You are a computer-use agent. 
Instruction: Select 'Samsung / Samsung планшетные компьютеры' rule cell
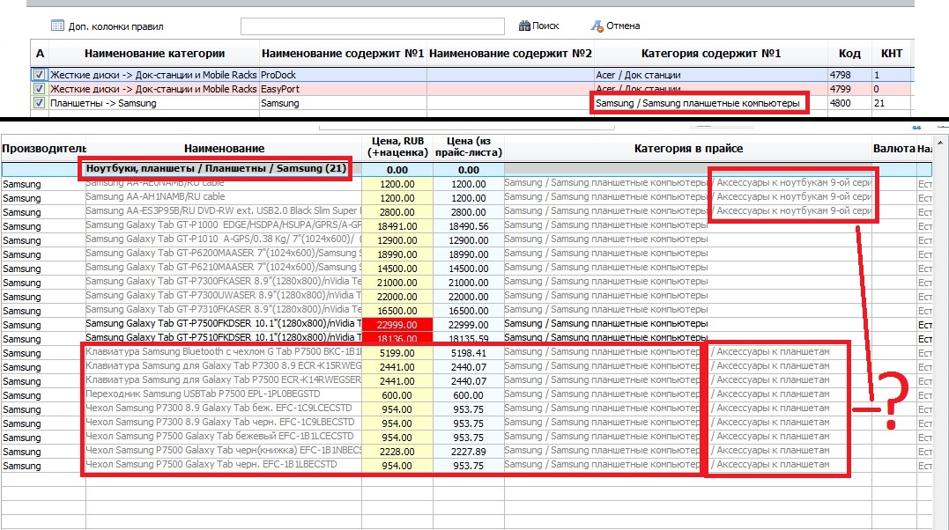click(x=710, y=104)
